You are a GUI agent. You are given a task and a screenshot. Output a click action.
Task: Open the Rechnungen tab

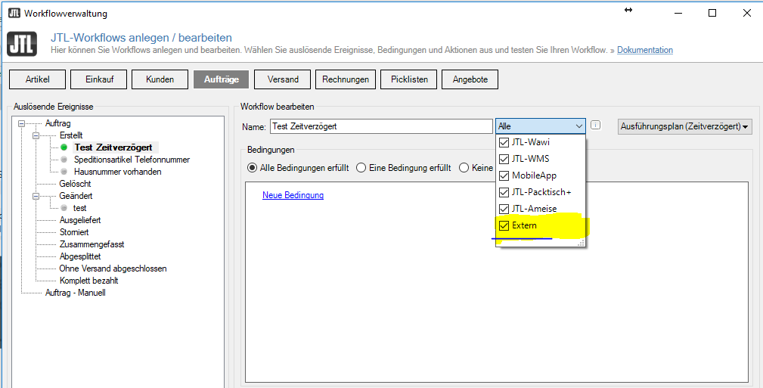[346, 79]
